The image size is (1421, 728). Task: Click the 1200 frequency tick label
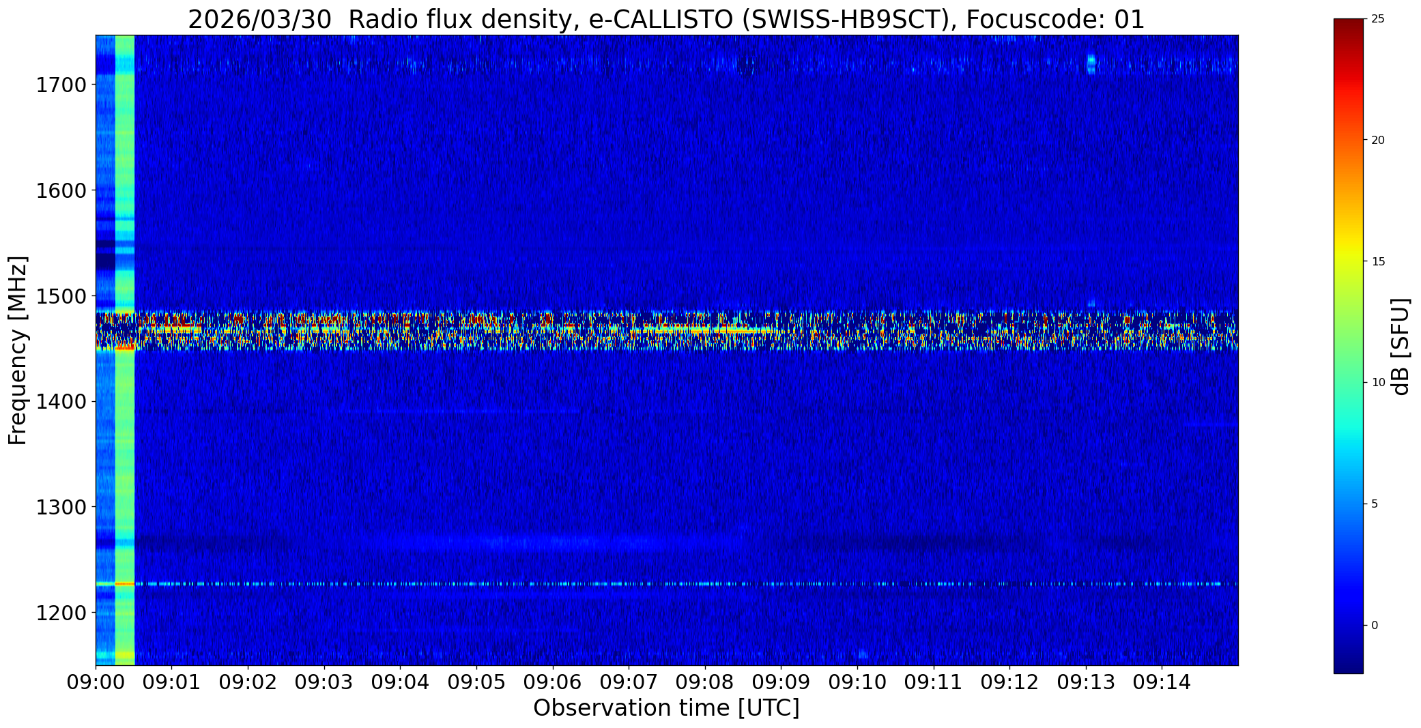pyautogui.click(x=61, y=613)
